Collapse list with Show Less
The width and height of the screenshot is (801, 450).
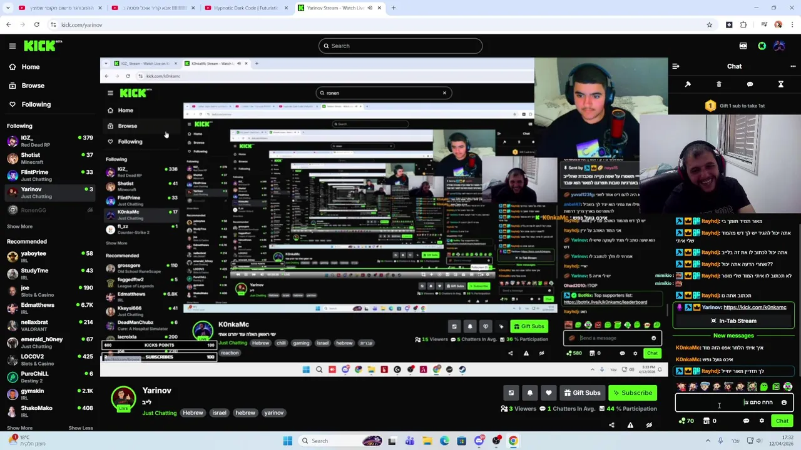(x=80, y=428)
